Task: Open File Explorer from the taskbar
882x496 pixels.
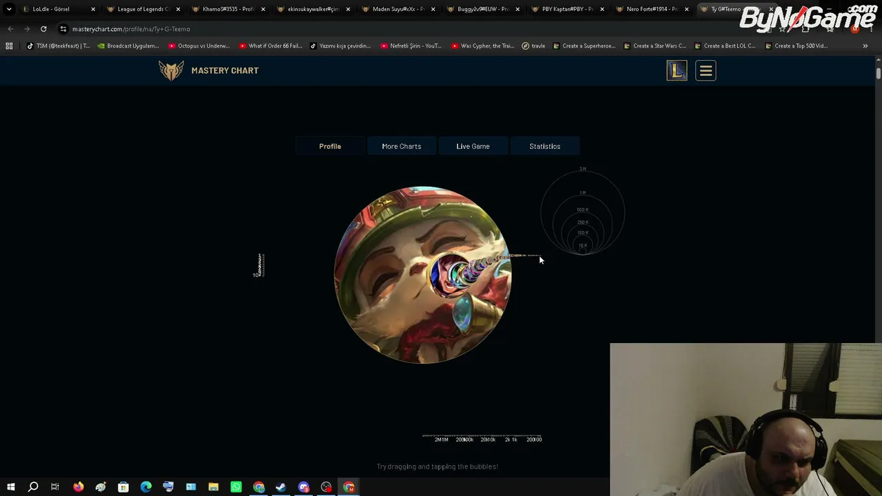Action: click(x=214, y=487)
